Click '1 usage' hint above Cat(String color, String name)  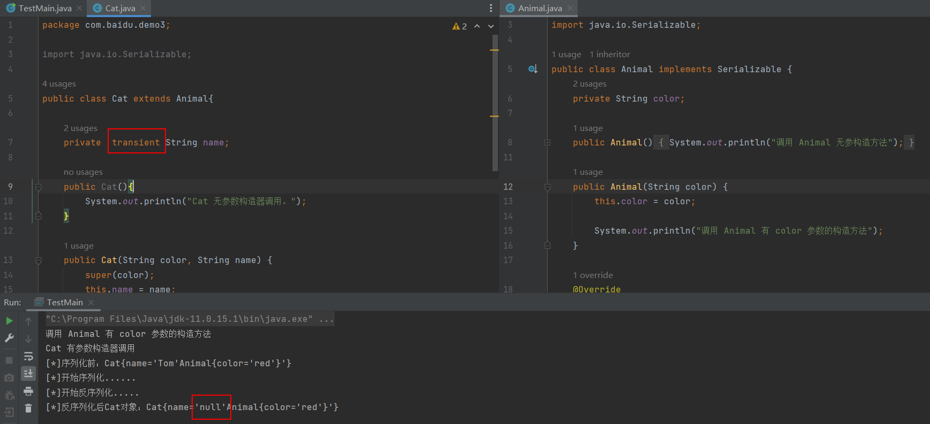(79, 246)
